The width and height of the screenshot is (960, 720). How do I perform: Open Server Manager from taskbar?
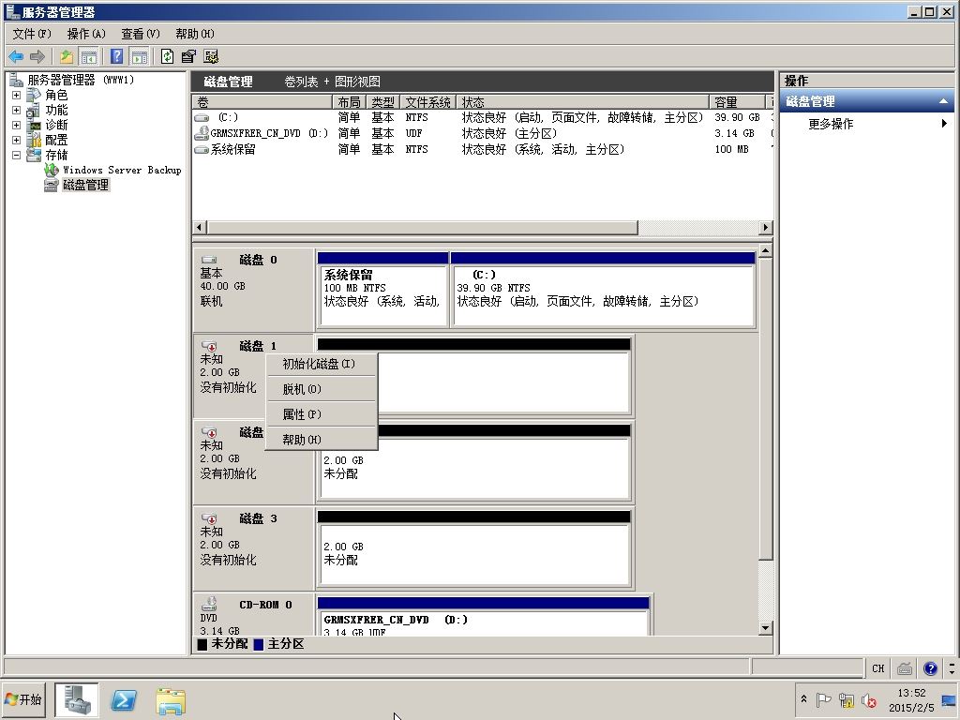pyautogui.click(x=77, y=699)
